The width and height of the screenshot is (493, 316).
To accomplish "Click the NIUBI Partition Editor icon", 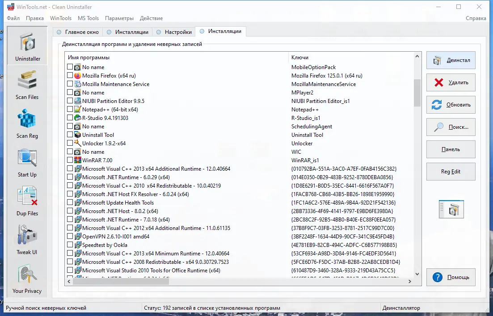I will 77,101.
